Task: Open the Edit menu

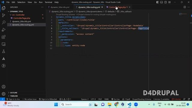Action: pyautogui.click(x=13, y=2)
